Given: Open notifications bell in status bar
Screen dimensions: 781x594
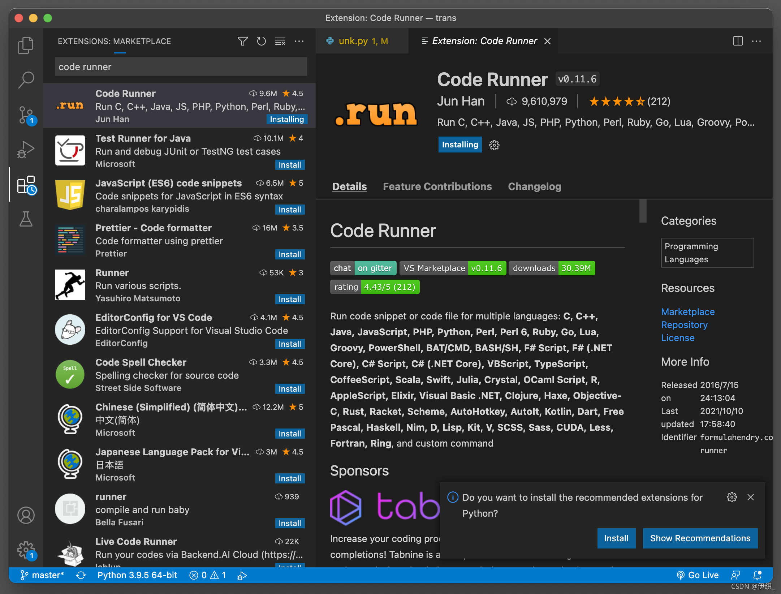Looking at the screenshot, I should pyautogui.click(x=758, y=575).
